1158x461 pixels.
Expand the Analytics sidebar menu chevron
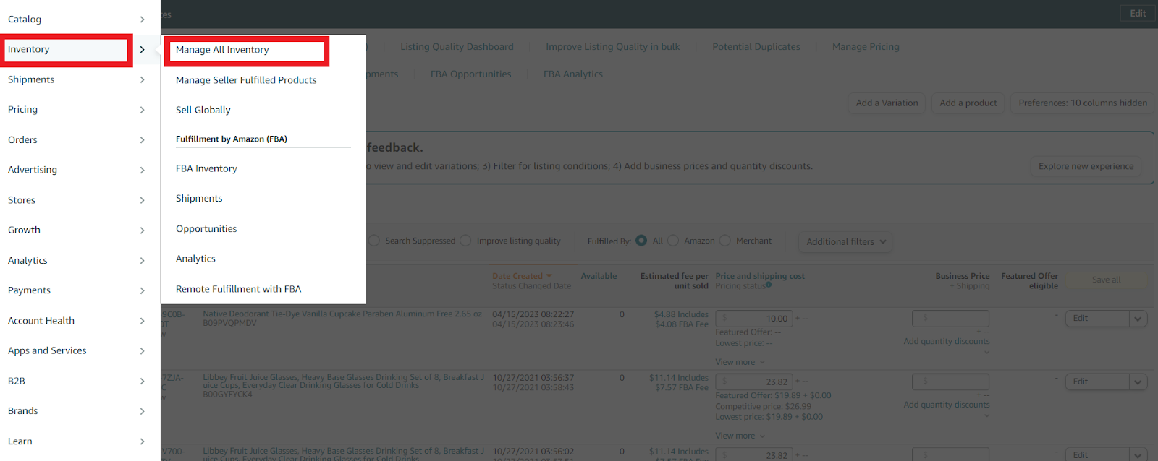point(142,260)
